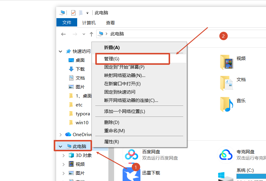Choose 固定到"开始"屏幕(P) menu entry
The height and width of the screenshot is (181, 266).
(139, 67)
